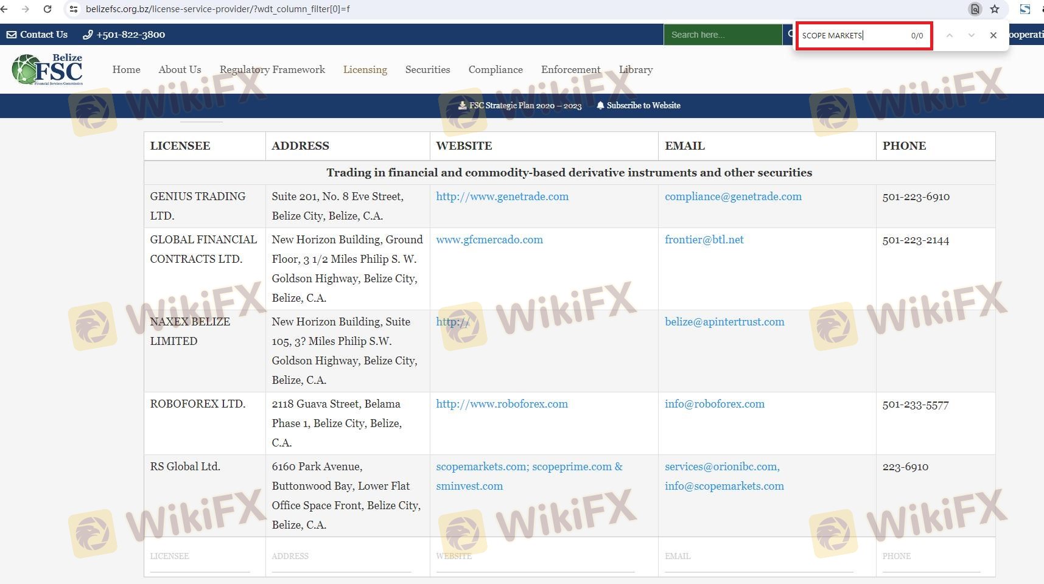Expand the Compliance menu

(495, 69)
